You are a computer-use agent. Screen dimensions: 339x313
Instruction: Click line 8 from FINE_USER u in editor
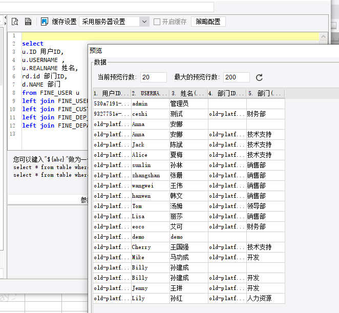(51, 93)
